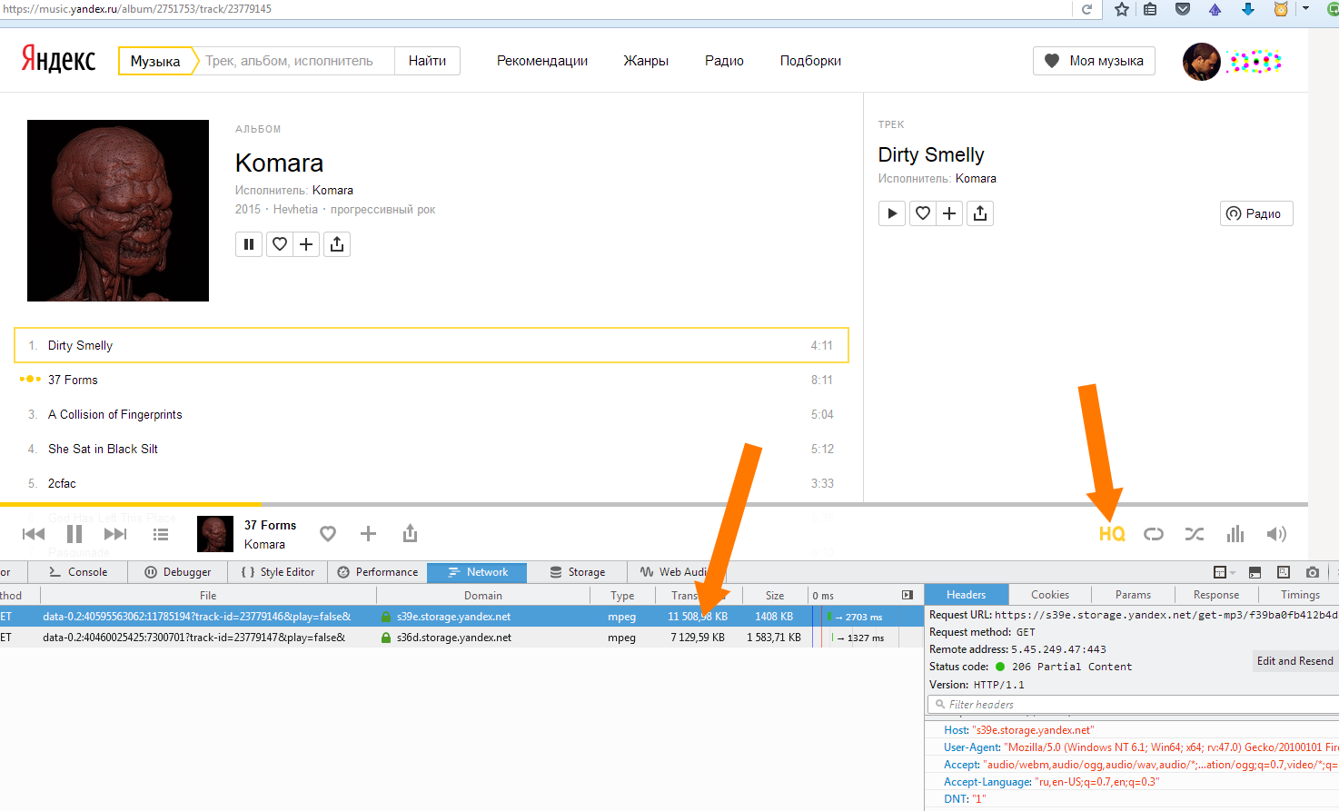
Task: Switch to Style Editor devtools tab
Action: click(x=278, y=572)
